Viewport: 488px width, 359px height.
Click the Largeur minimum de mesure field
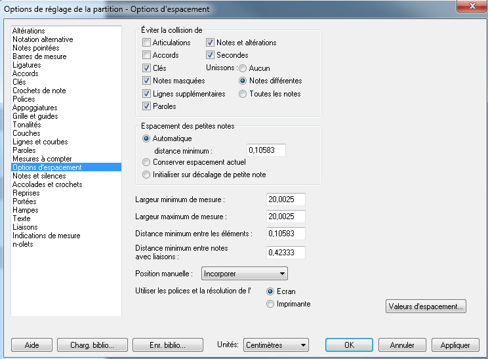285,200
